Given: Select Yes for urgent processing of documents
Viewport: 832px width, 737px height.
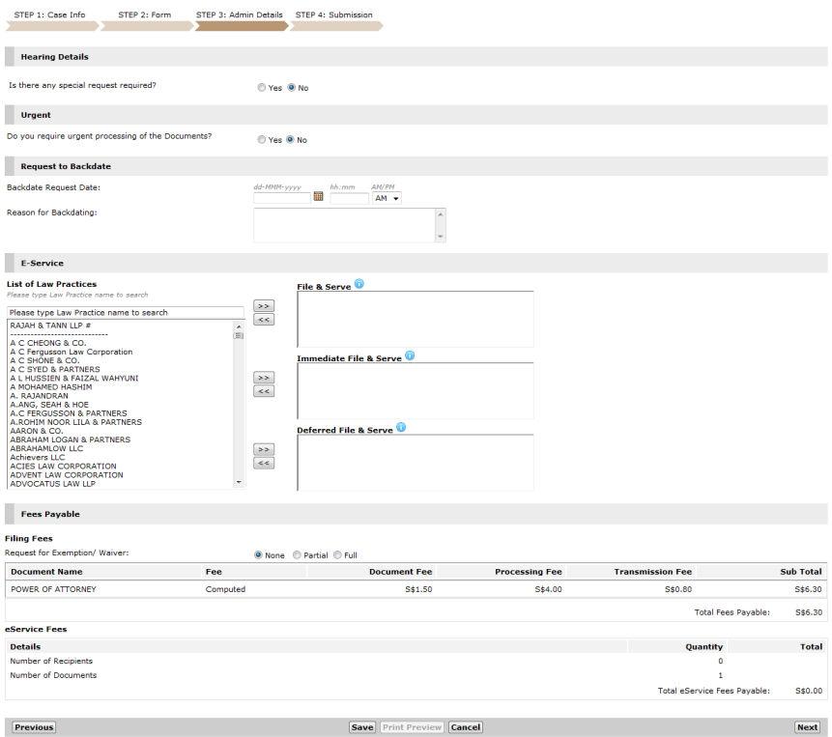Looking at the screenshot, I should click(262, 140).
